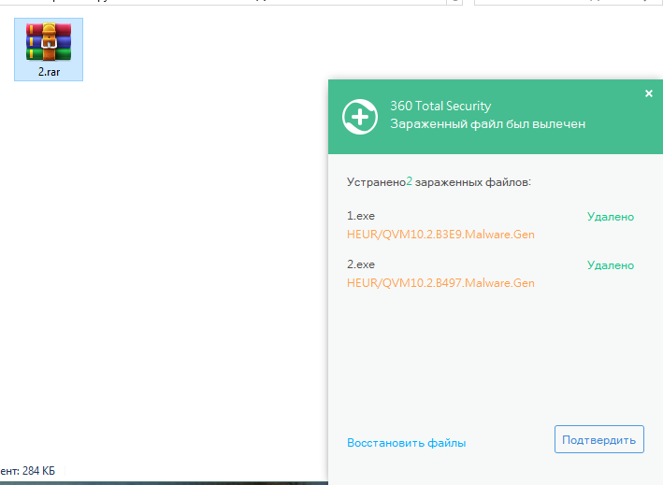Click the 284 КБ size in the status bar
Image resolution: width=663 pixels, height=485 pixels.
pos(38,471)
